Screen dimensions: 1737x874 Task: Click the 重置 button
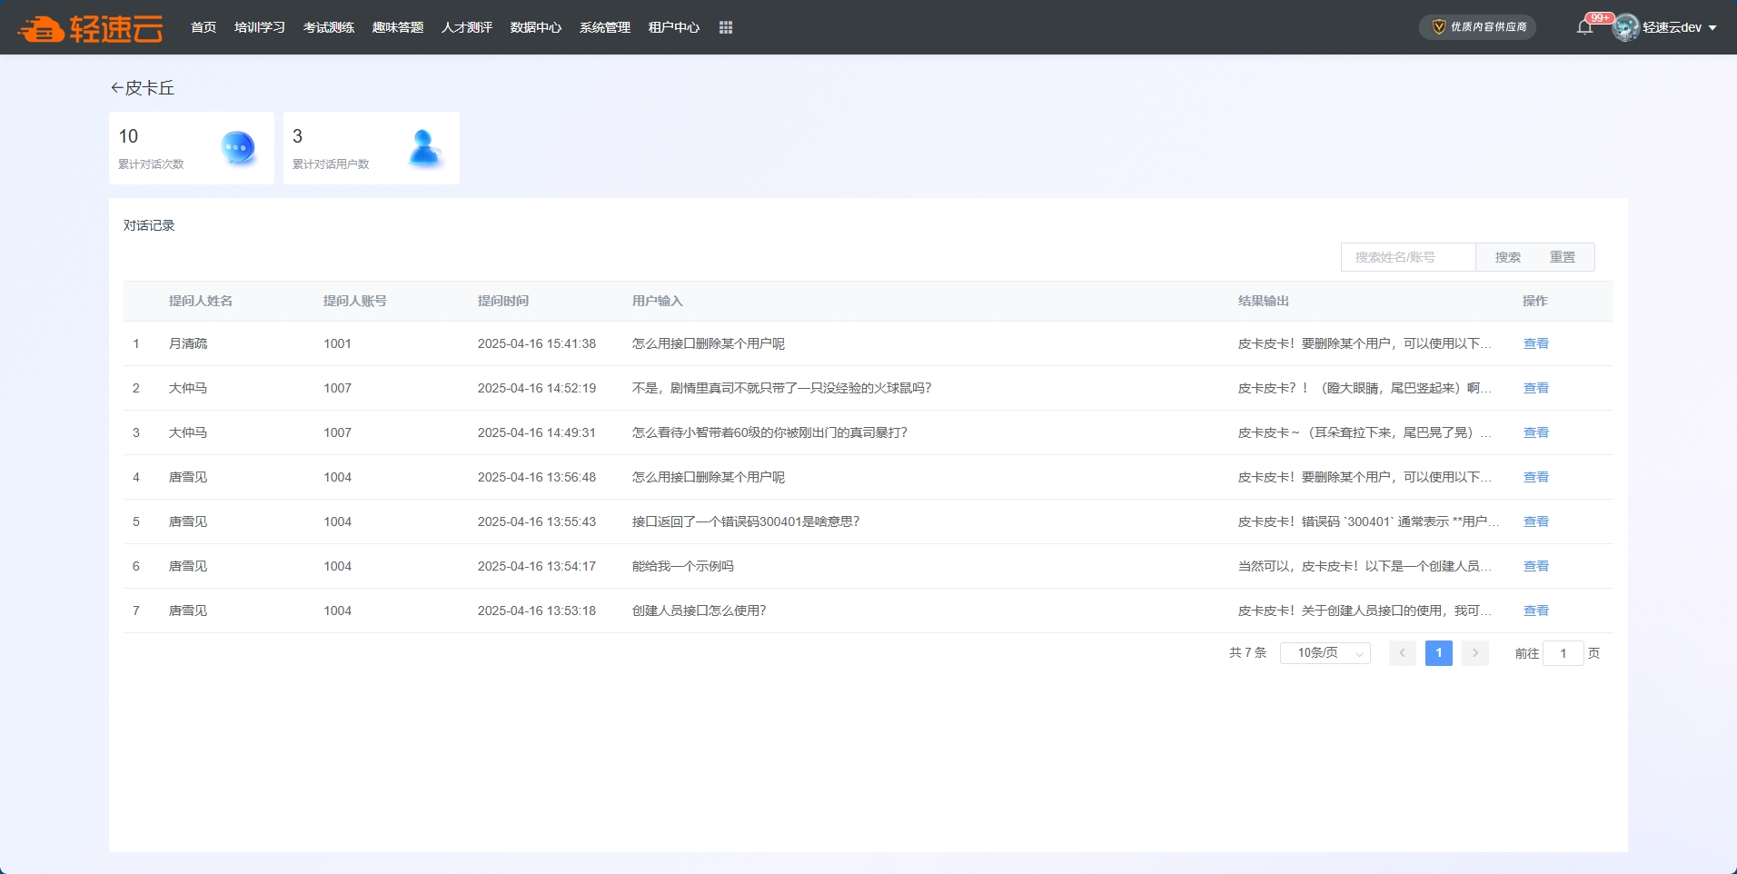pos(1563,257)
